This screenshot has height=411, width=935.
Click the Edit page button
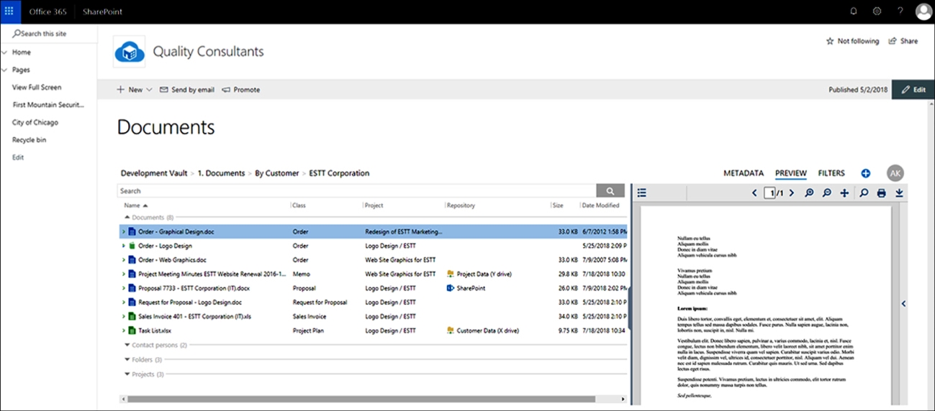click(x=913, y=90)
